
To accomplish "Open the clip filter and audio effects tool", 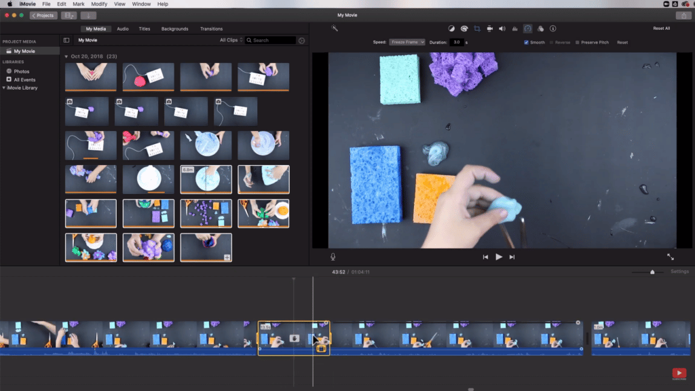I will (x=540, y=29).
